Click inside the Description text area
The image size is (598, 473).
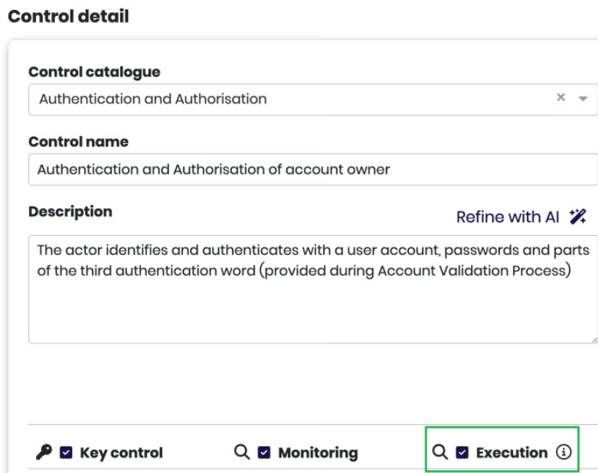pyautogui.click(x=313, y=289)
